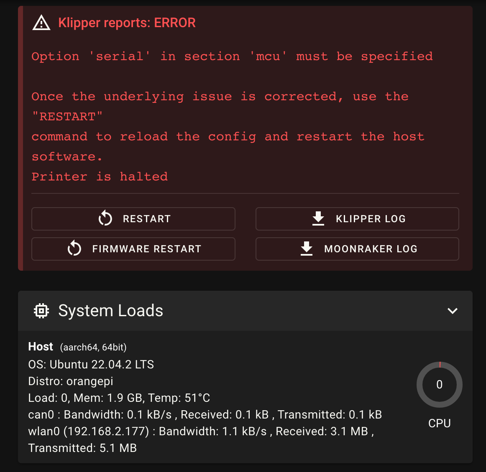Click the CPU label under the gauge
Viewport: 486px width, 472px height.
click(x=439, y=423)
